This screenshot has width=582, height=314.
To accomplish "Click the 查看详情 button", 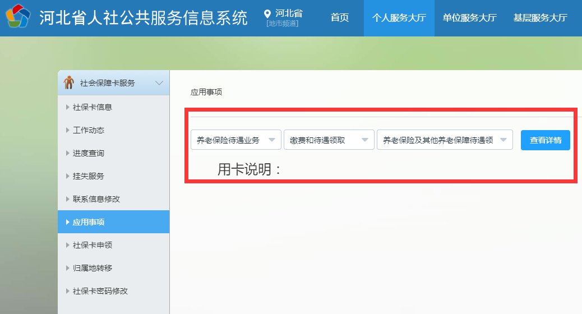I will [545, 140].
